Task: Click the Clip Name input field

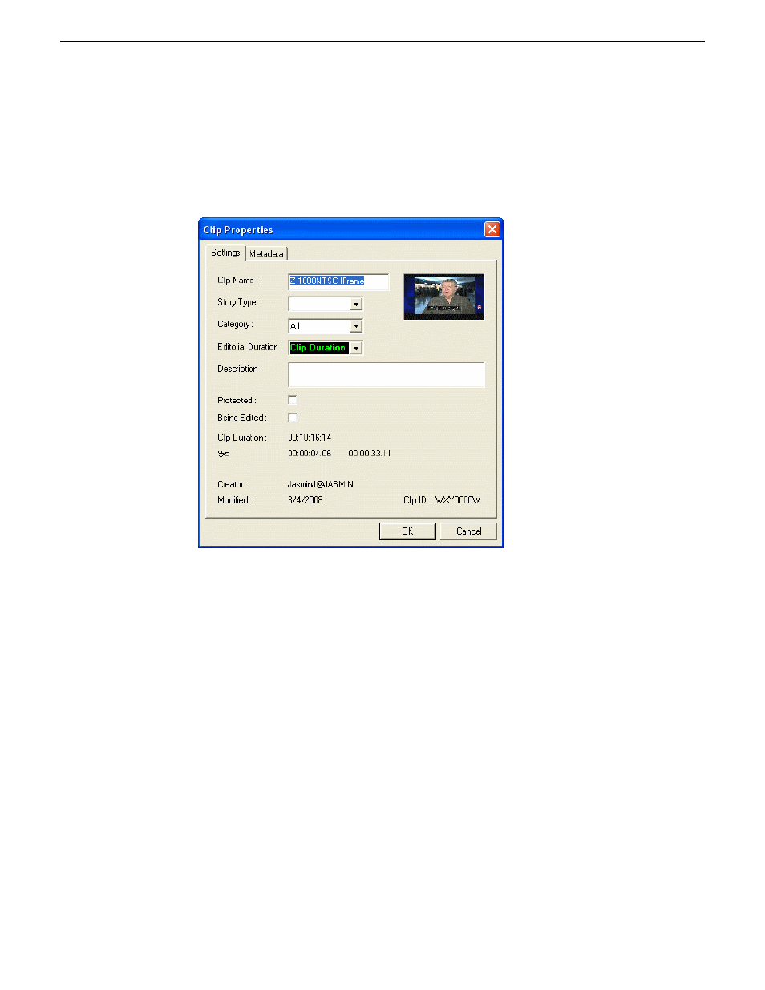Action: point(338,281)
